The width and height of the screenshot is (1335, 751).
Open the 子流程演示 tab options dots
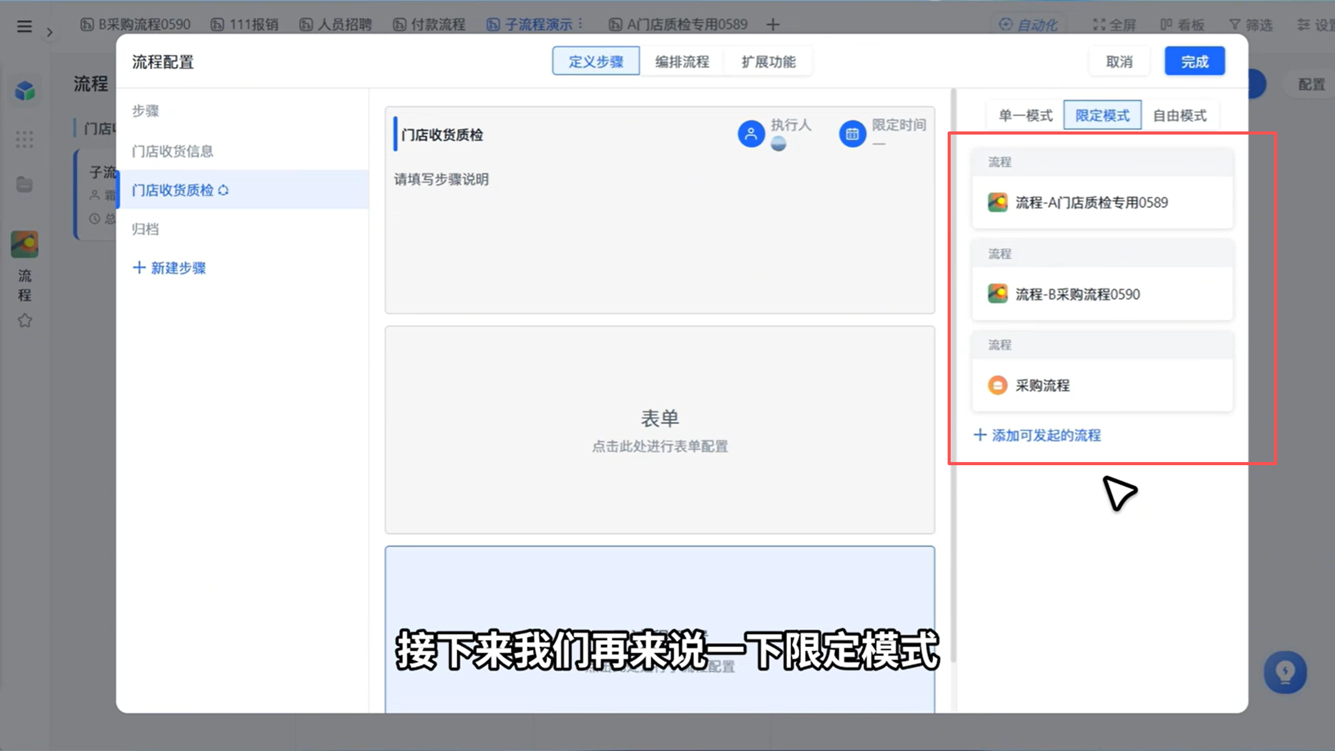(x=581, y=24)
